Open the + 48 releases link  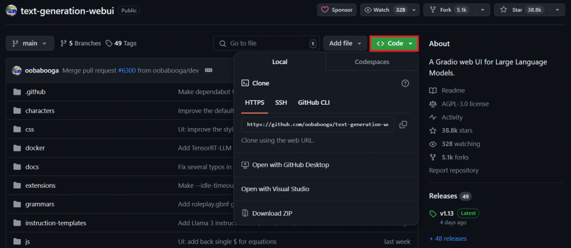(x=448, y=239)
